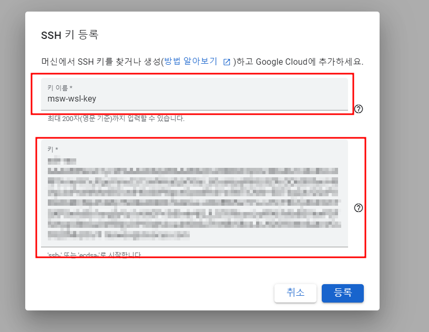Open the 방법 알아보기 link
Image resolution: width=429 pixels, height=332 pixels.
[x=190, y=62]
